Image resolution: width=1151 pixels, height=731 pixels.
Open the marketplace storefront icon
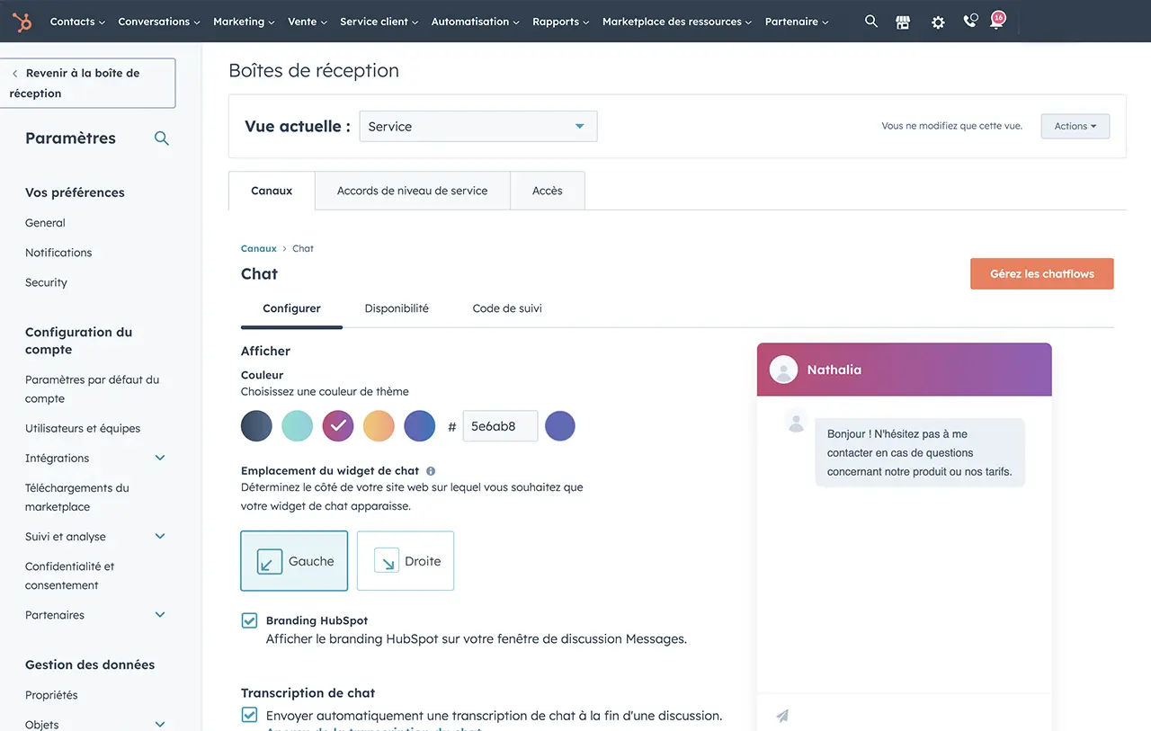[903, 22]
